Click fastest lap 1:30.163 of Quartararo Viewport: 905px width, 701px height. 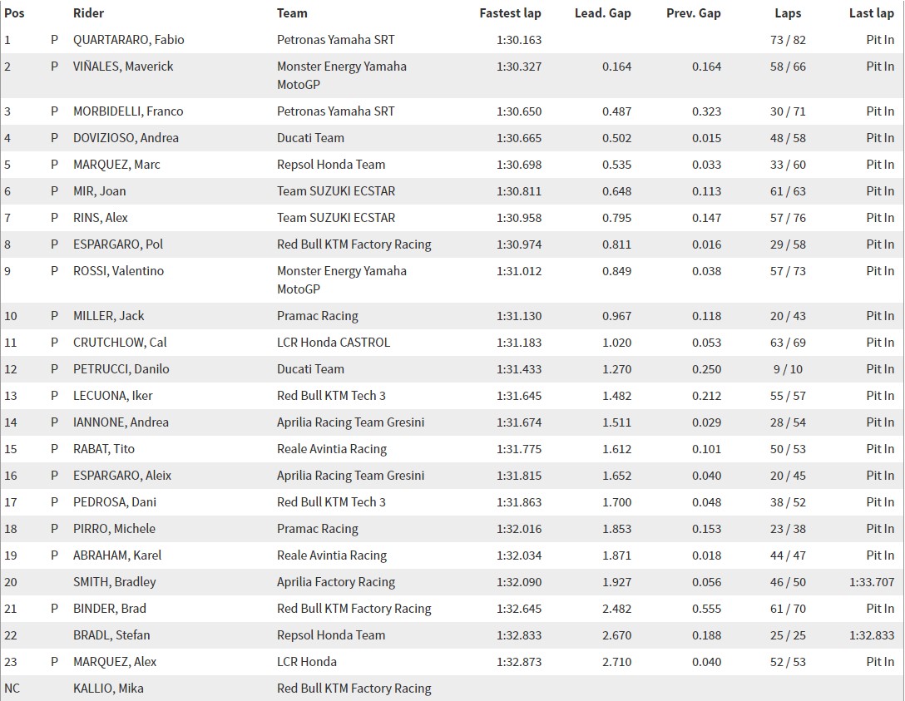[x=519, y=40]
